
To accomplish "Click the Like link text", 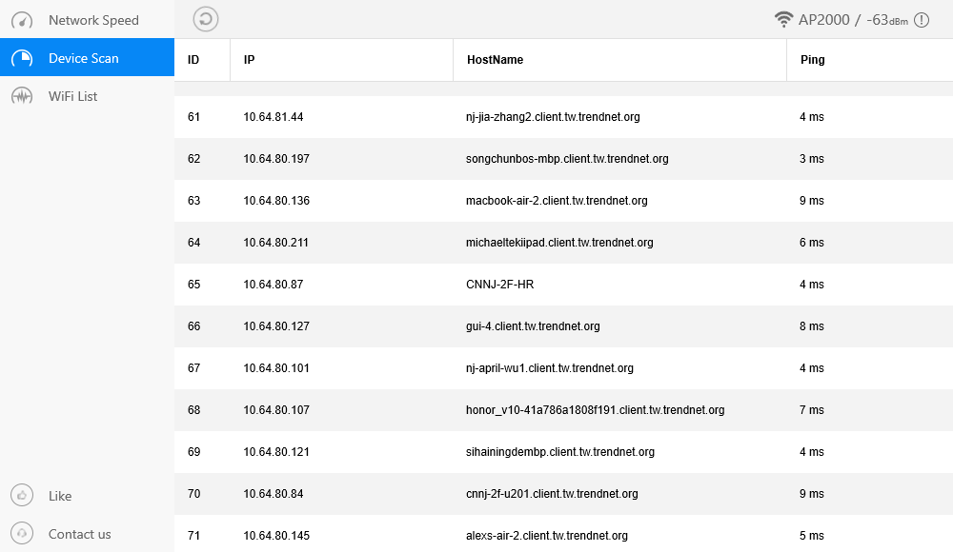I will (60, 496).
